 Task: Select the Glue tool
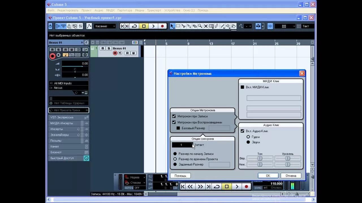(x=189, y=26)
